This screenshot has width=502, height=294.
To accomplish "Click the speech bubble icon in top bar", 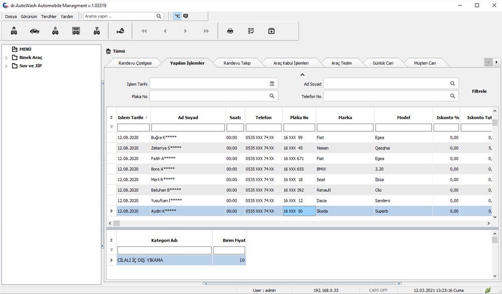I will [x=186, y=16].
